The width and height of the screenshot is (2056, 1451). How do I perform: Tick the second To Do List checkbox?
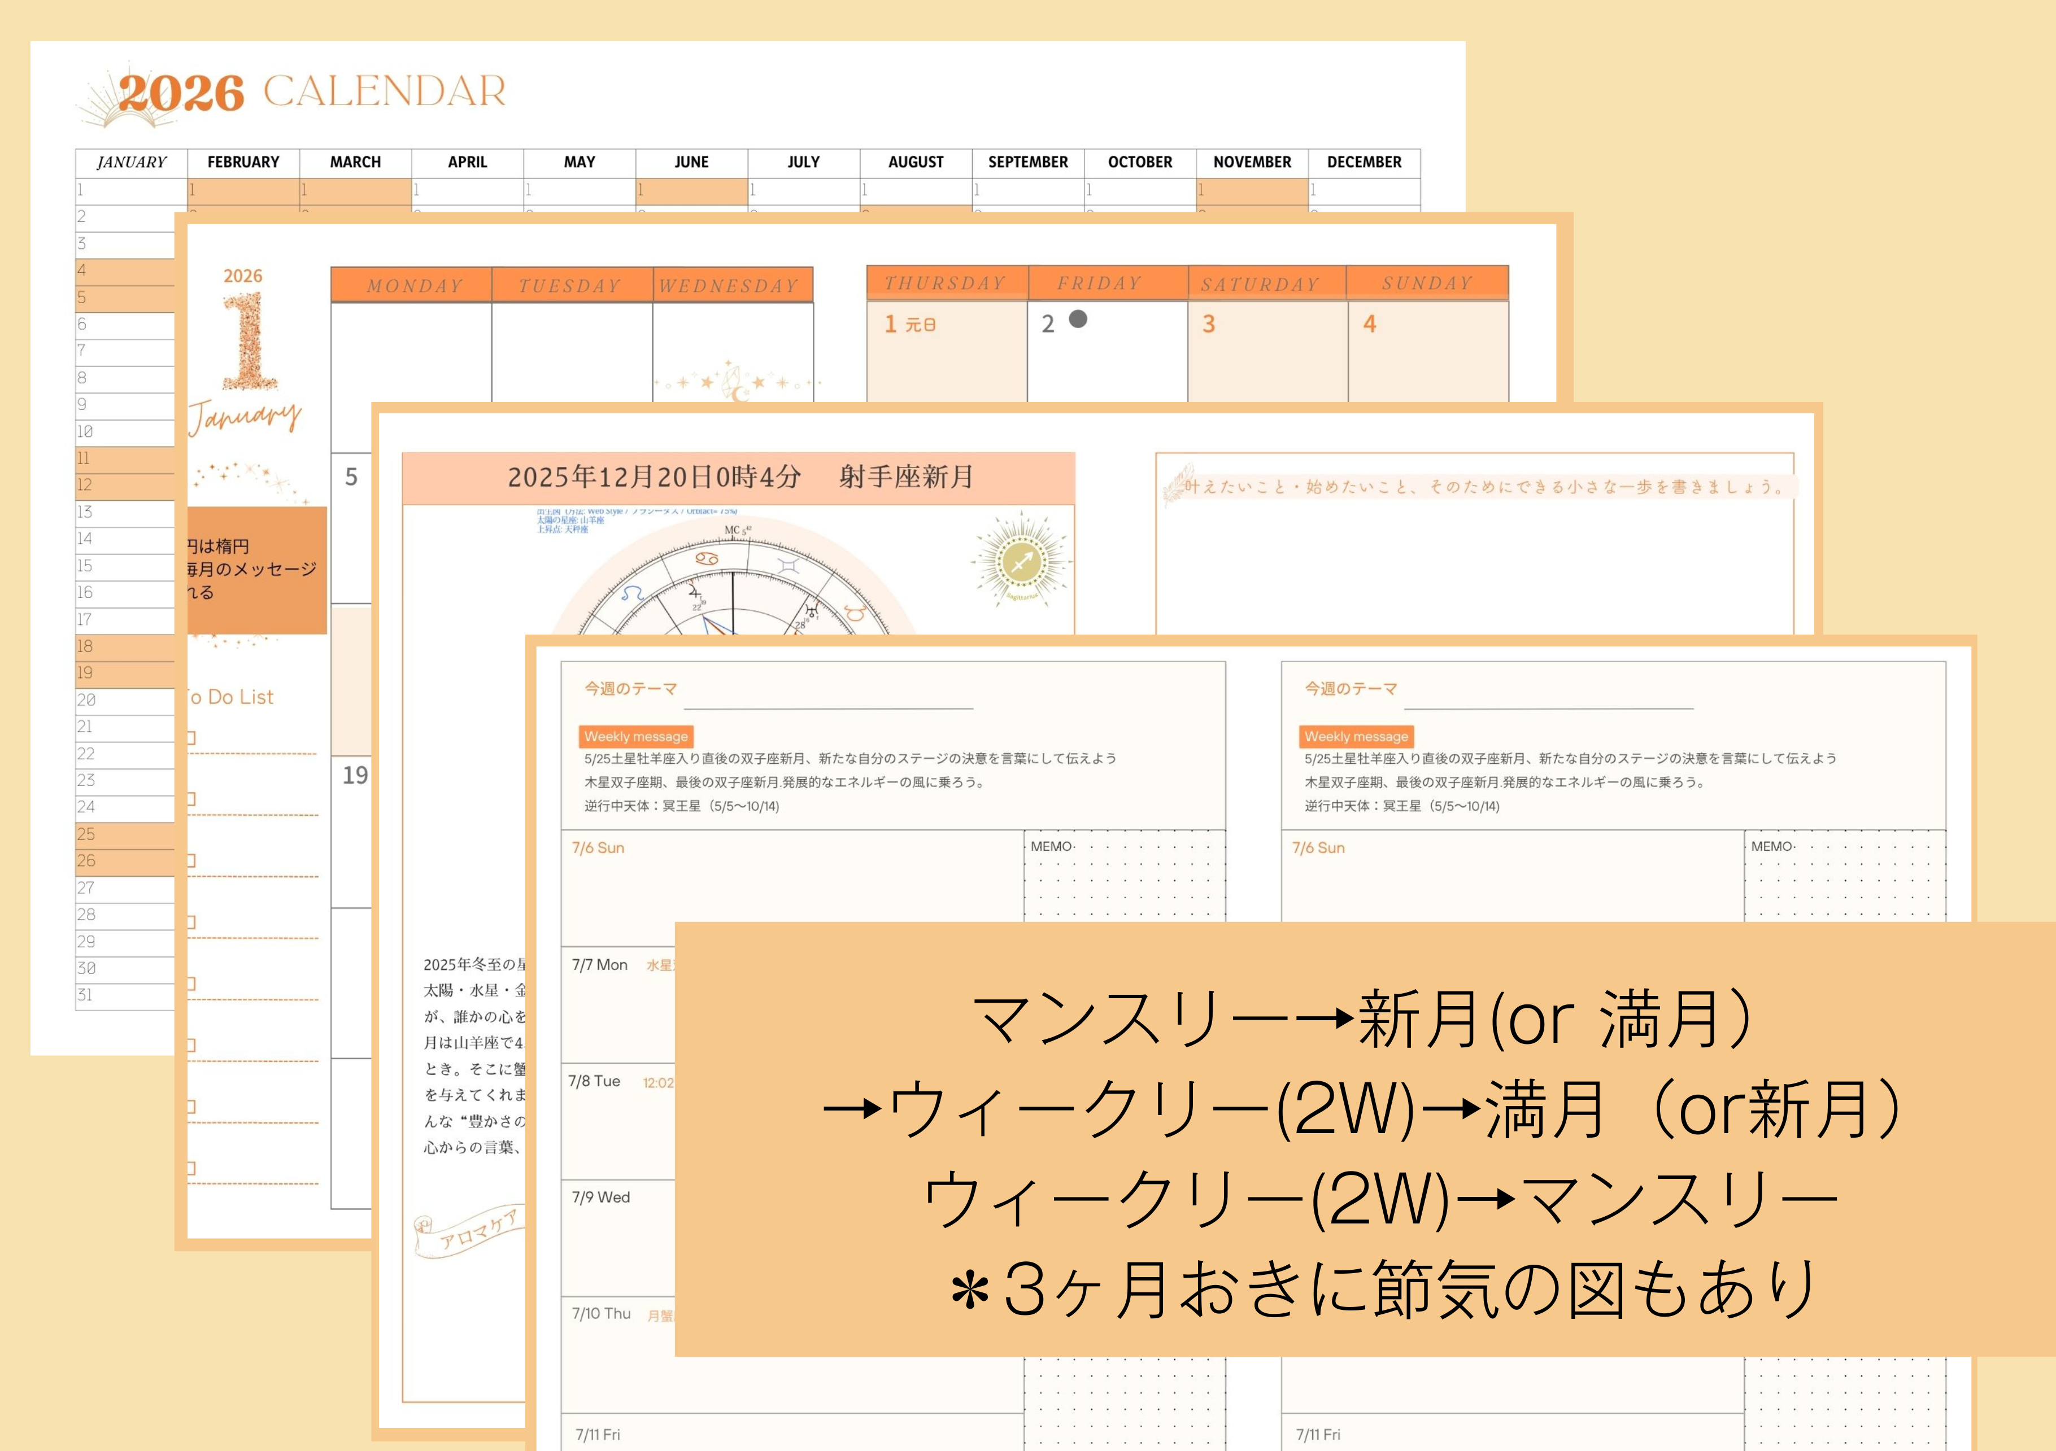191,798
